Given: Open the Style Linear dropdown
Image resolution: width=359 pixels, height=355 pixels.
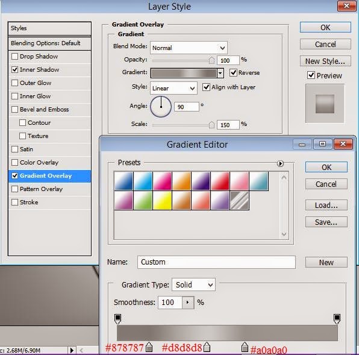Looking at the screenshot, I should (x=173, y=88).
